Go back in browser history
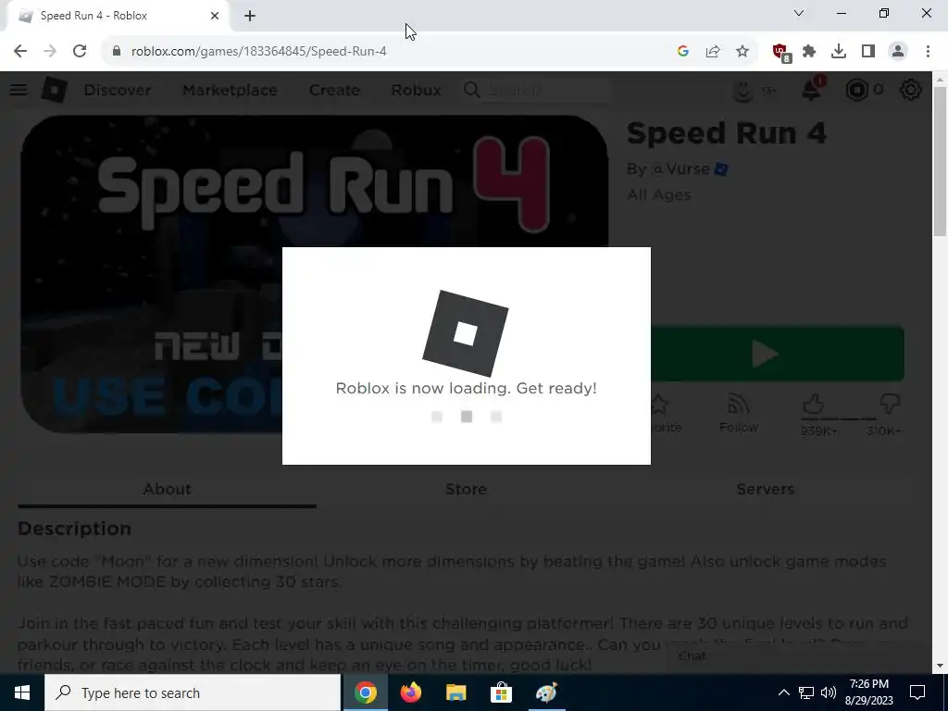948x711 pixels. (20, 52)
